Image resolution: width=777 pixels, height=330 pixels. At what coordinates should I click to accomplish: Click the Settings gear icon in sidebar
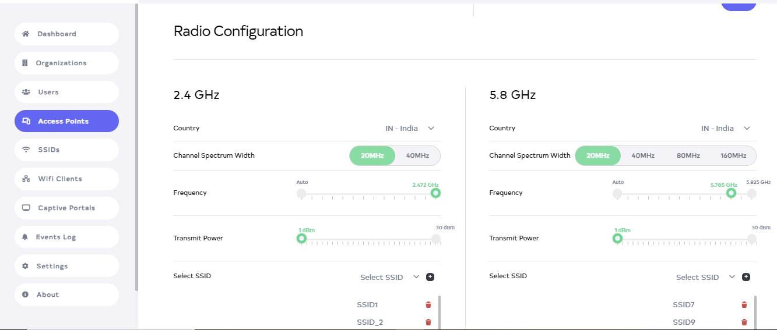click(x=25, y=266)
